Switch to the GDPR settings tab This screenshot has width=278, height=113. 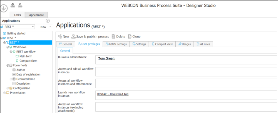pyautogui.click(x=116, y=44)
